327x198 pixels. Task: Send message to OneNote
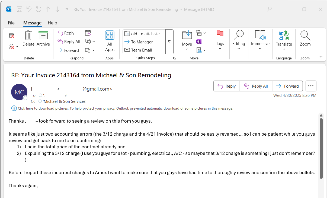tap(200, 41)
